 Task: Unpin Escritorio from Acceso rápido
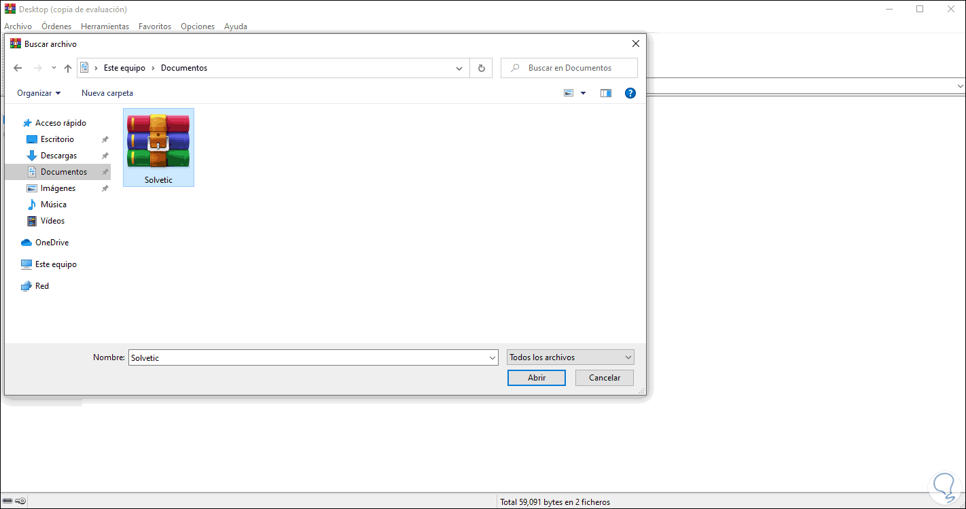click(105, 139)
